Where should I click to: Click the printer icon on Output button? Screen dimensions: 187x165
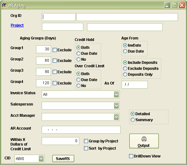pos(144,139)
